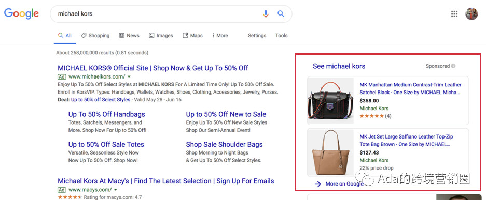Switch to the News tab

coord(129,36)
